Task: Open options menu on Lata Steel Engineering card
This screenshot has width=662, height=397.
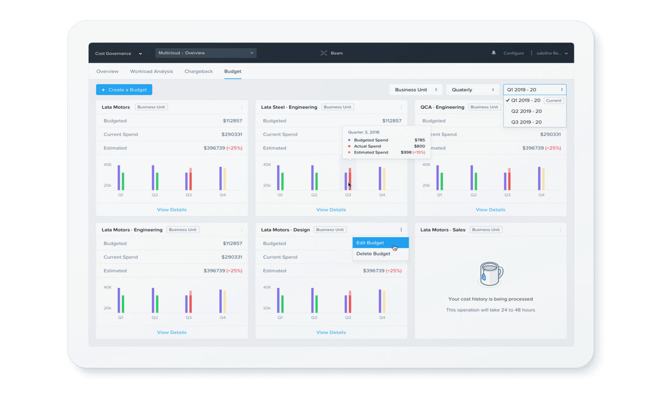Action: [401, 107]
